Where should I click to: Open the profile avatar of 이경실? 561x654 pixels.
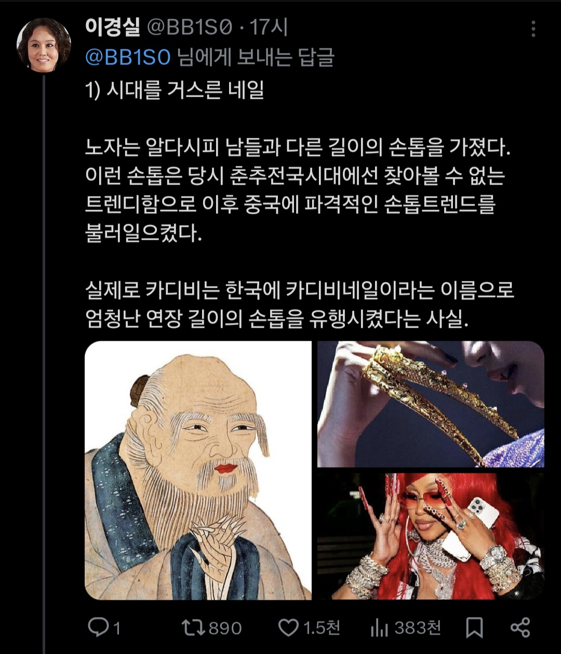coord(44,45)
